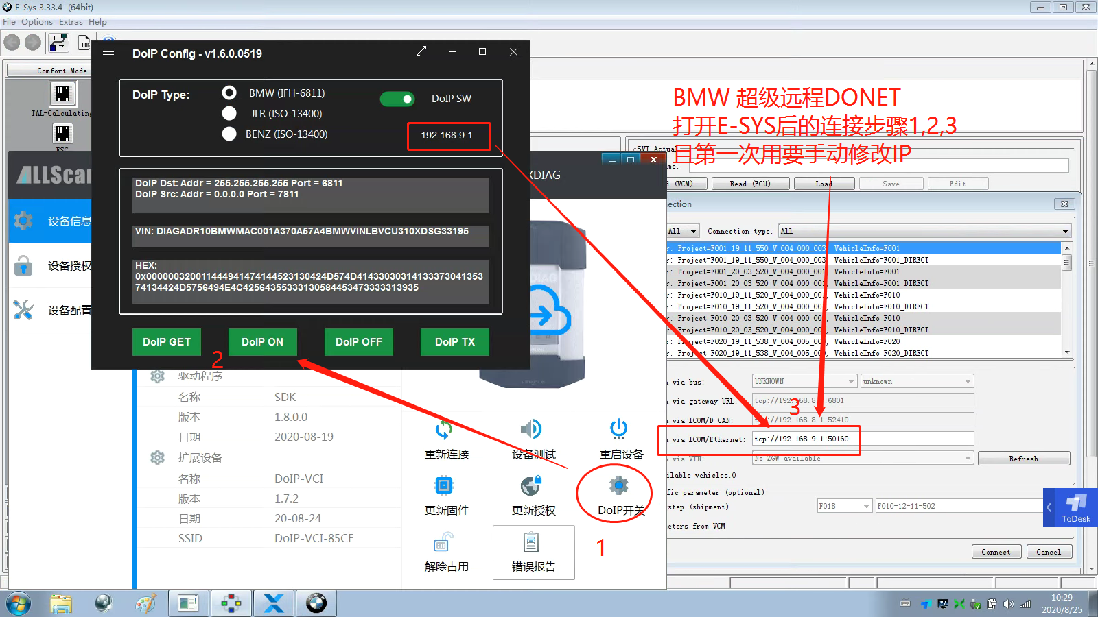1098x617 pixels.
Task: Click the Windows Start button
Action: tap(18, 603)
